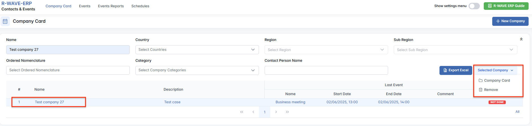The height and width of the screenshot is (126, 532).
Task: Go to the previous results page
Action: [x=253, y=112]
